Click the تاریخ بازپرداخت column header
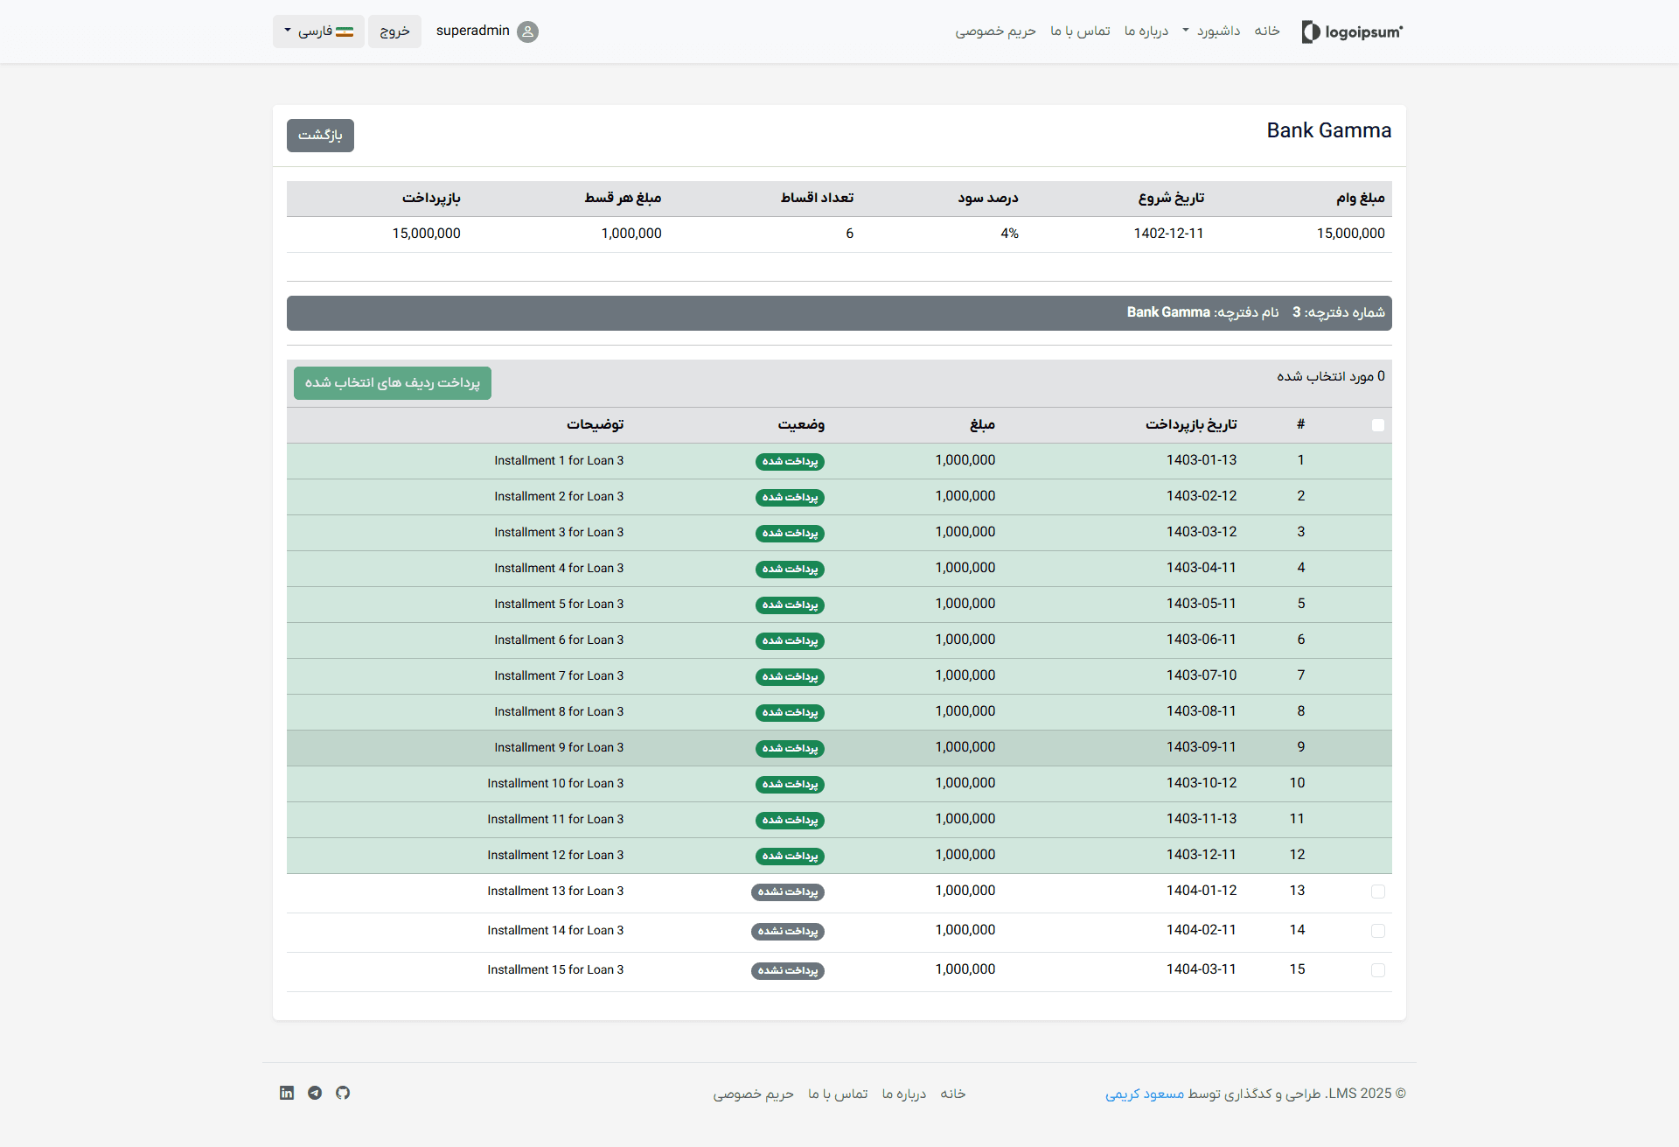This screenshot has width=1679, height=1147. pyautogui.click(x=1191, y=425)
